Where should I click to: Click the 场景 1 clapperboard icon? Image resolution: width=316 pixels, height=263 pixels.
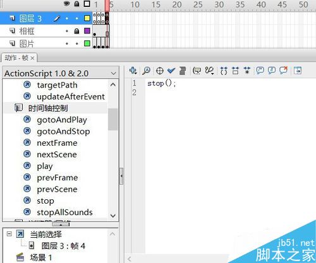click(x=20, y=257)
